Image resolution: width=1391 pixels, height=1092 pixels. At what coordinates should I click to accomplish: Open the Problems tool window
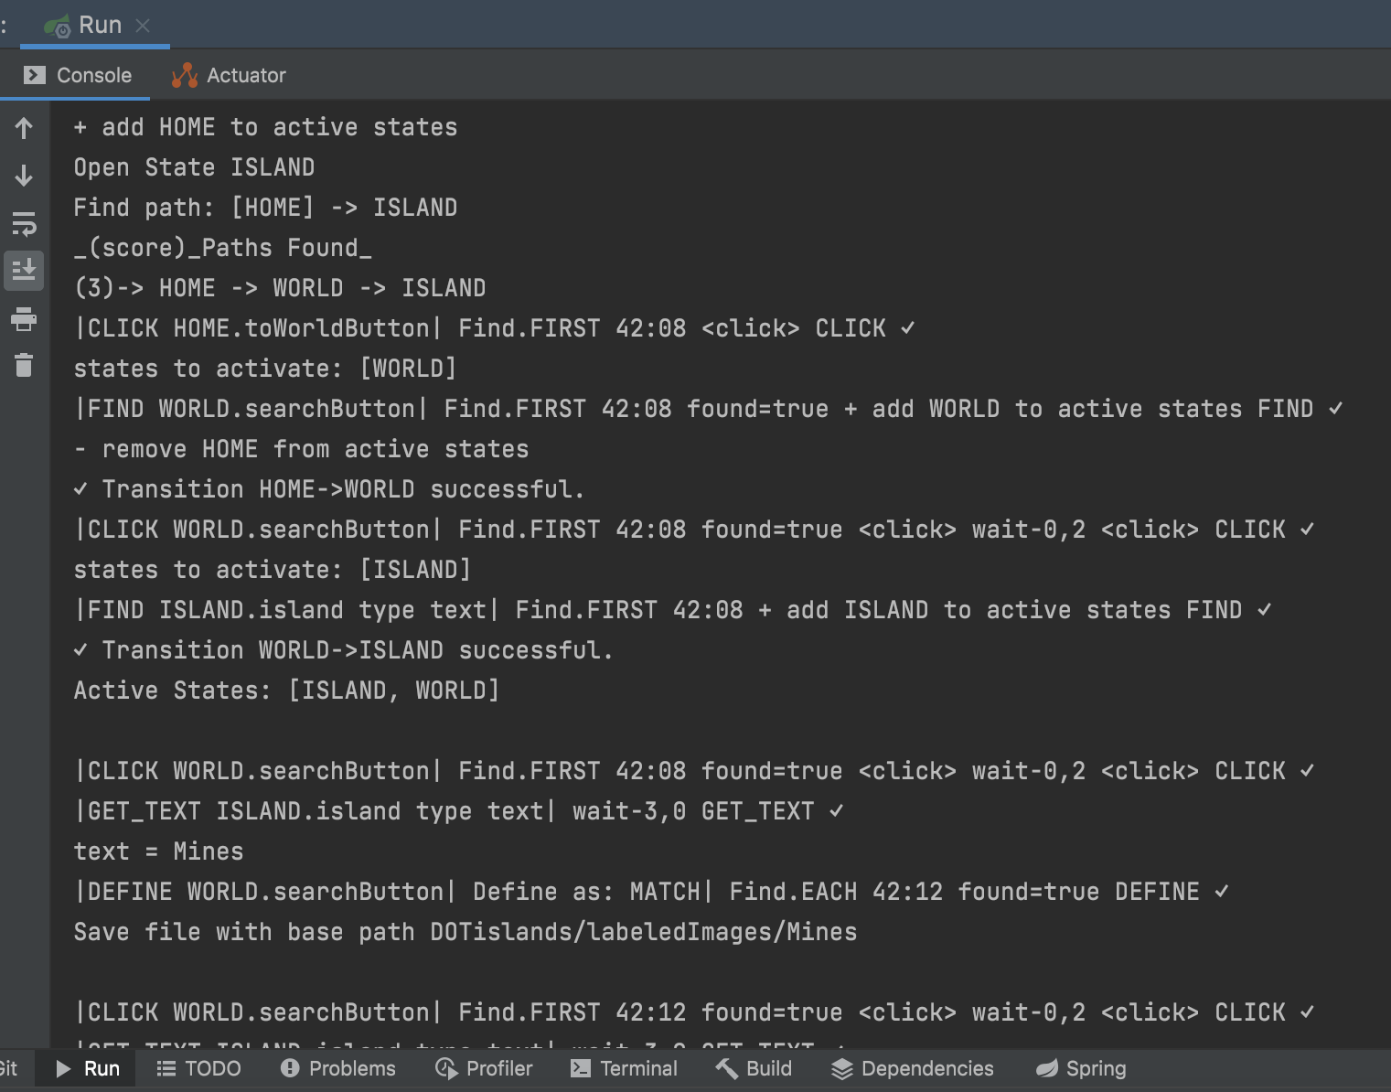pyautogui.click(x=337, y=1068)
